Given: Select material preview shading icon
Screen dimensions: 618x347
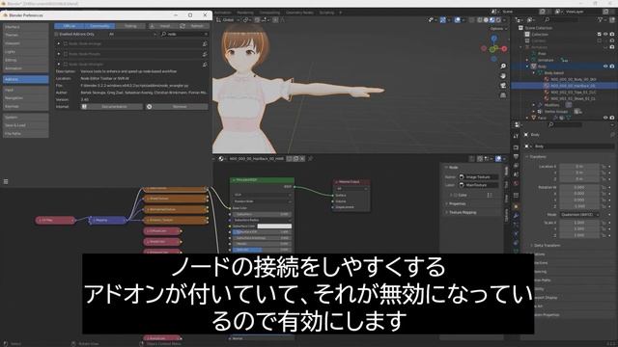Looking at the screenshot, I should click(492, 19).
